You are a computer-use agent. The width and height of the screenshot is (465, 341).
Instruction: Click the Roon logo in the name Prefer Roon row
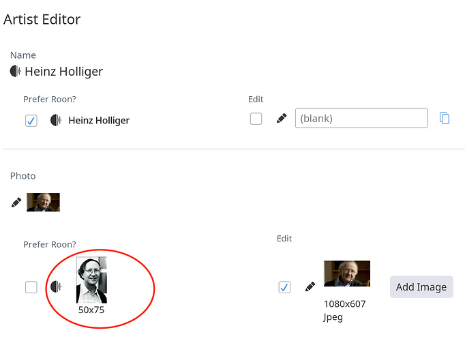click(56, 120)
